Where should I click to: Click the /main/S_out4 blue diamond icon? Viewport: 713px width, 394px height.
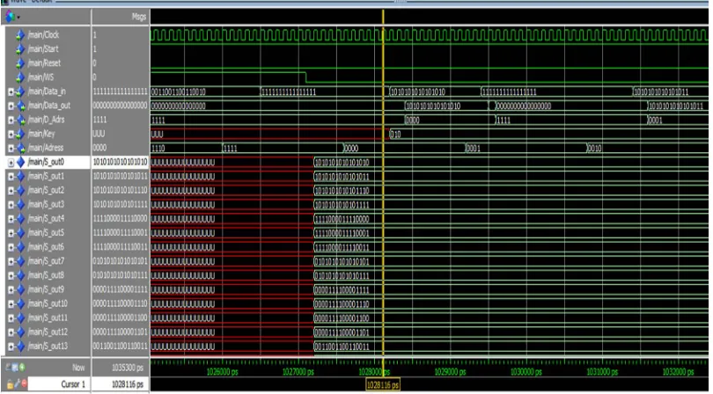click(x=20, y=219)
